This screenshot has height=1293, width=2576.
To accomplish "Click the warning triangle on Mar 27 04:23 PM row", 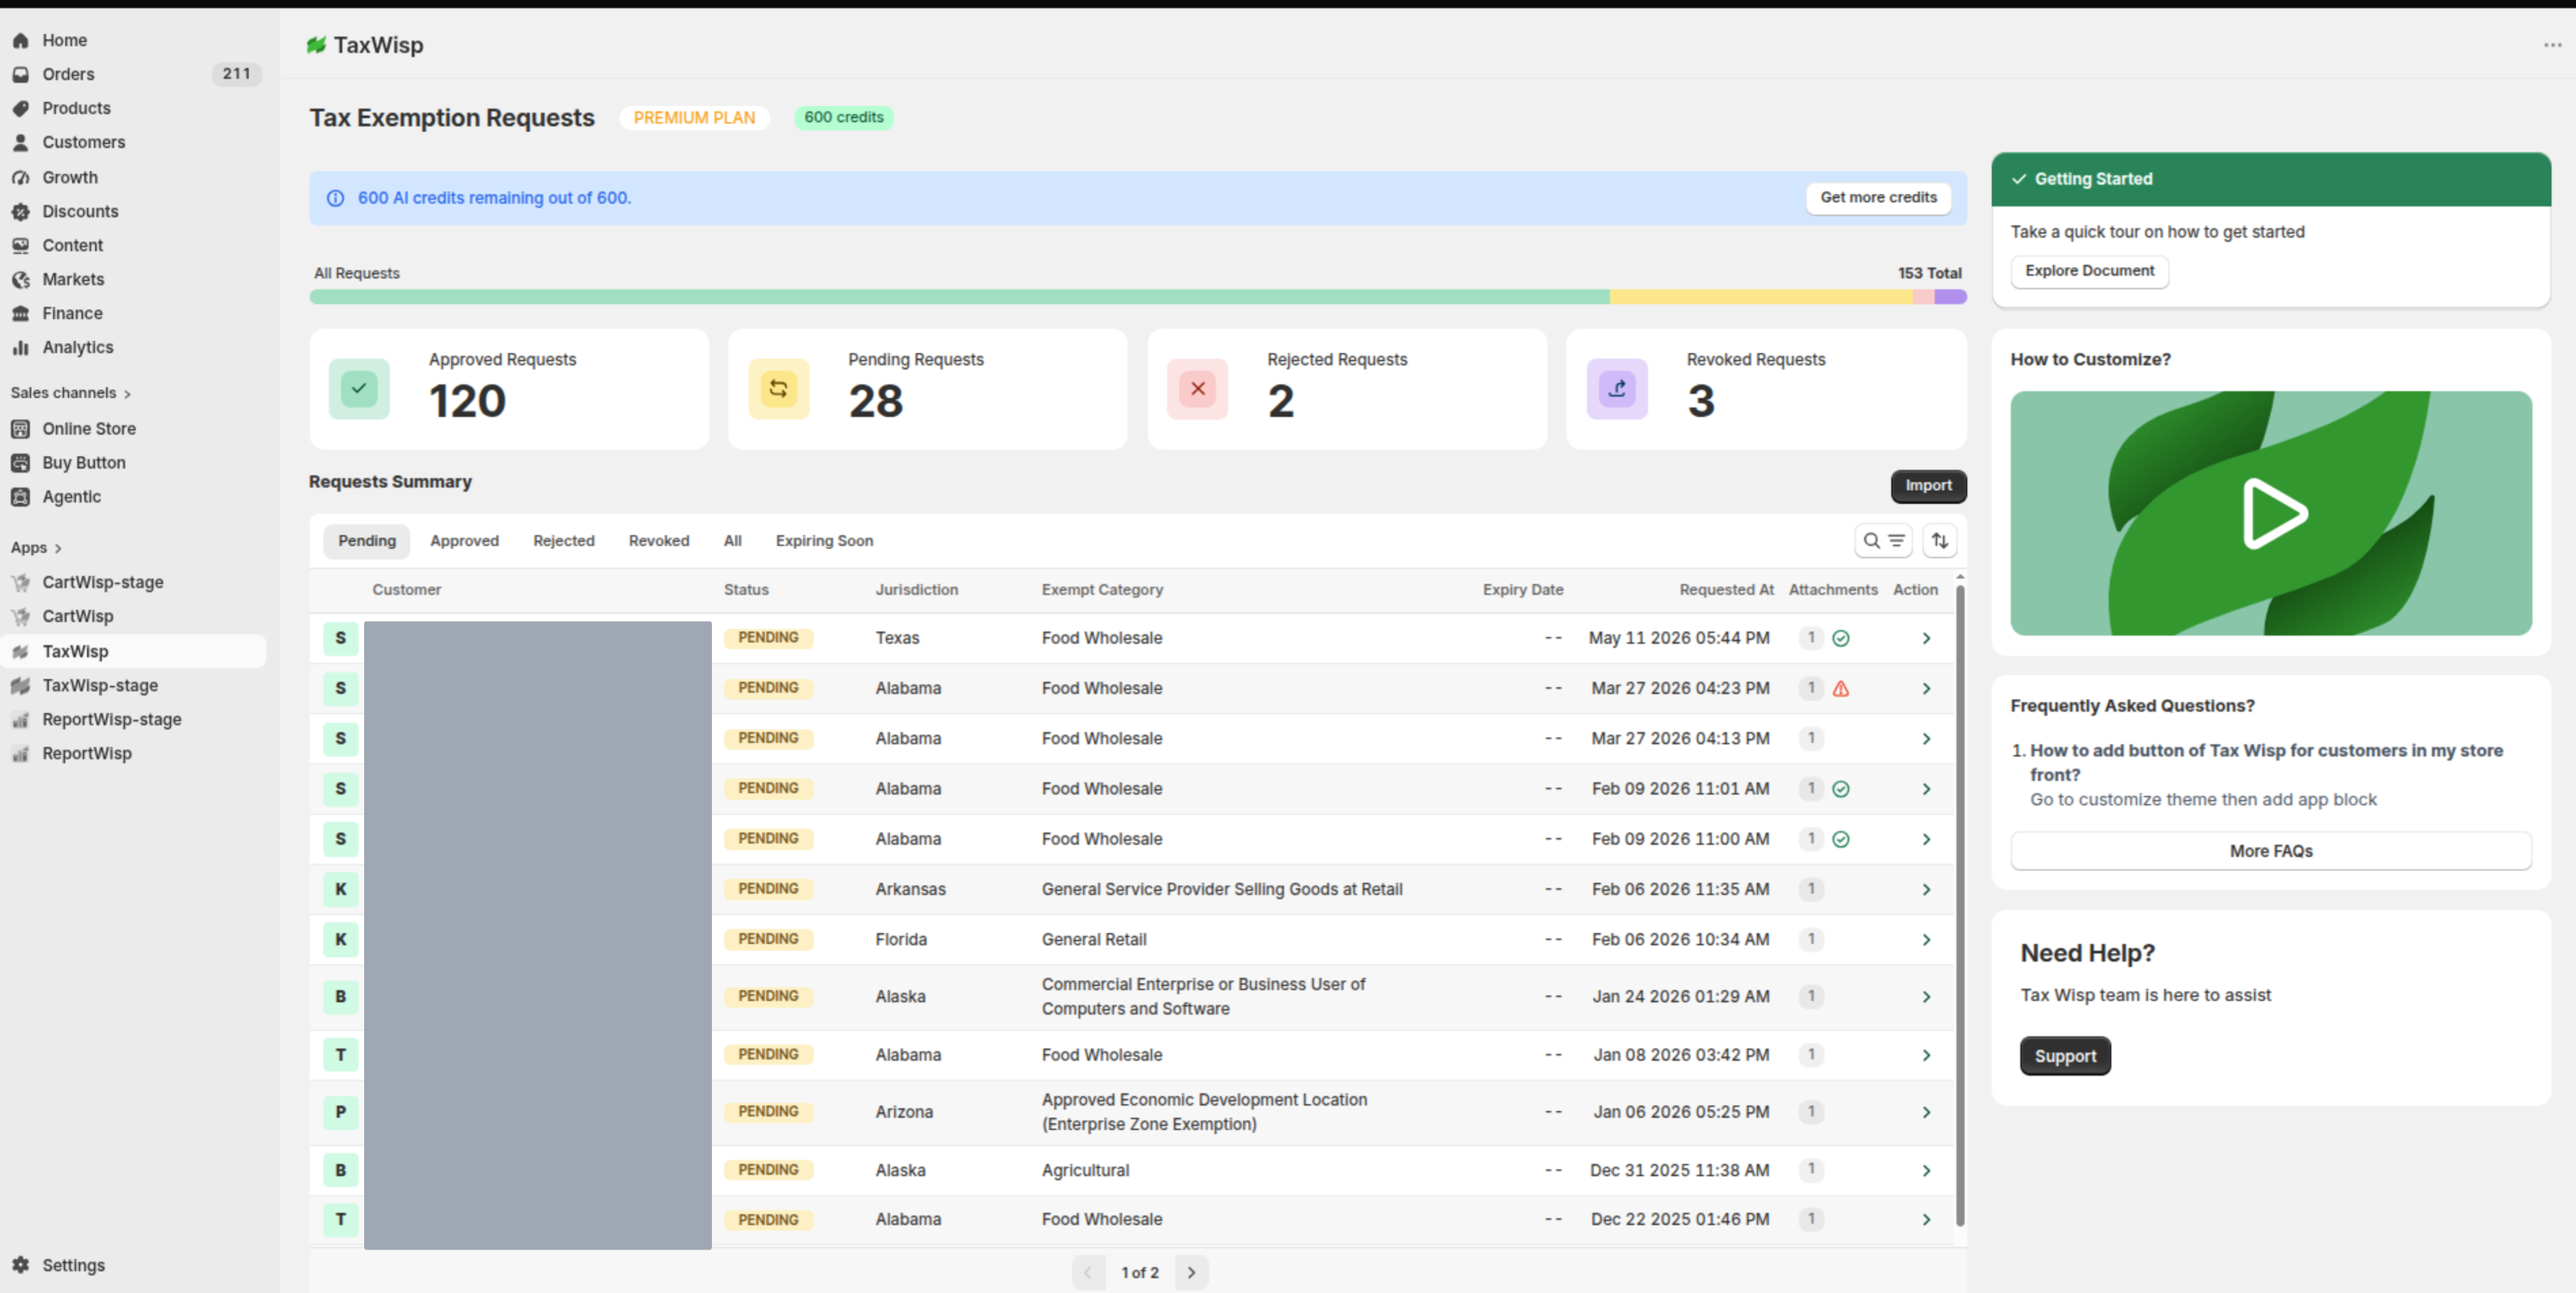I will tap(1840, 688).
